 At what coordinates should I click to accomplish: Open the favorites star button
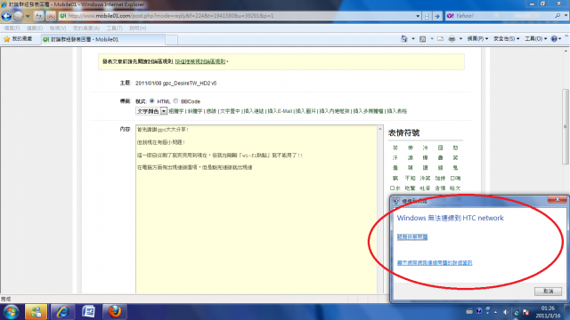click(x=18, y=39)
